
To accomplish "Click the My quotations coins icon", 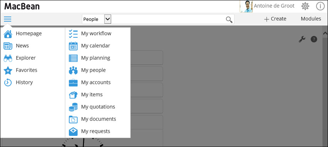I will point(73,107).
